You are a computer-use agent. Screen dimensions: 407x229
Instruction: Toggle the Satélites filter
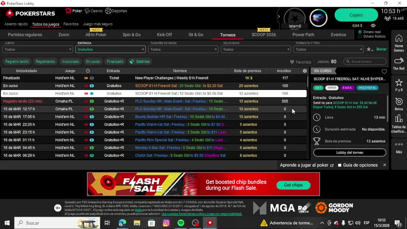point(140,61)
